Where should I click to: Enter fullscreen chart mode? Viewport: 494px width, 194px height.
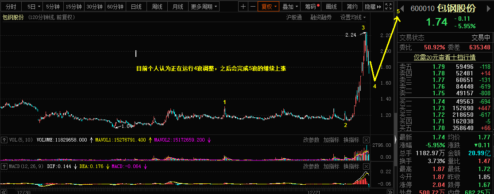click(389, 6)
